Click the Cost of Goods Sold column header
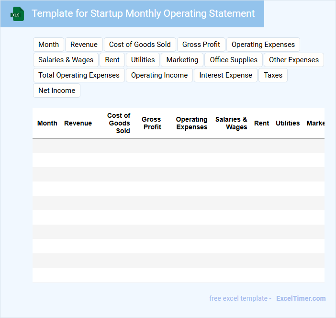Screen dimensions: 336x318 tap(119, 123)
